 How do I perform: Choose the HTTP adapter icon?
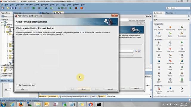pos(182,61)
